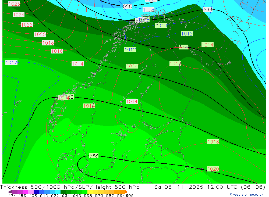Click the legend value 582
Image resolution: width=269 pixels, height=197 pixels.
[x=110, y=195]
